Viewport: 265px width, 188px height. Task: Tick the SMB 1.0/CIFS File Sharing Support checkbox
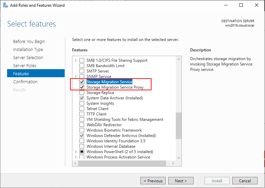click(82, 60)
